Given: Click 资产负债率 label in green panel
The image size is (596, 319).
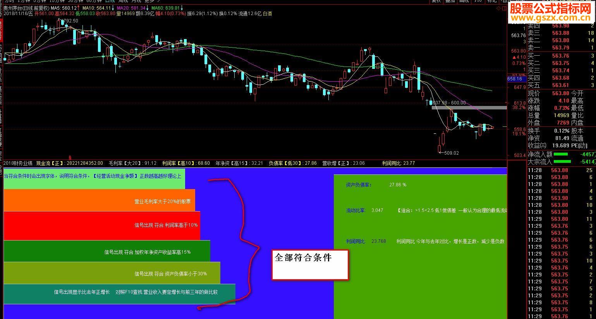Looking at the screenshot, I should (359, 185).
